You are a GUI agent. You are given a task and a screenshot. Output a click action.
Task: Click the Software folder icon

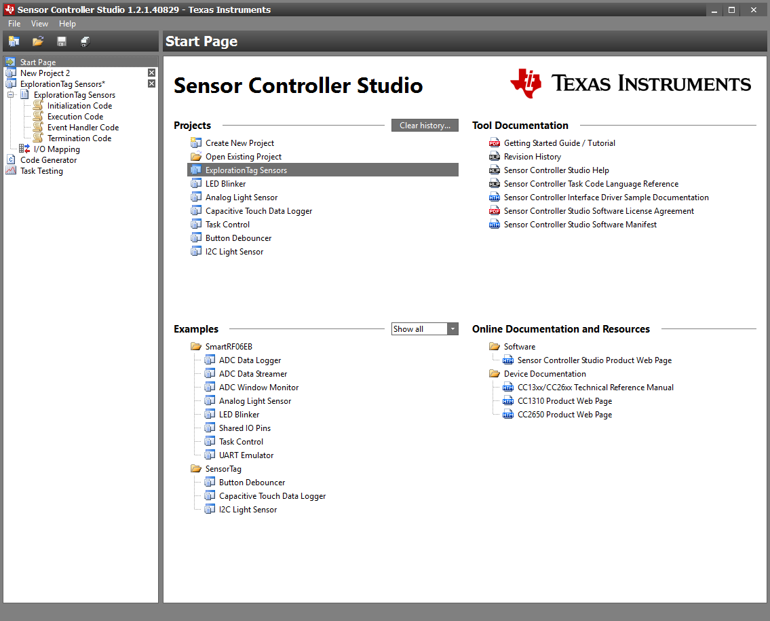(x=495, y=346)
